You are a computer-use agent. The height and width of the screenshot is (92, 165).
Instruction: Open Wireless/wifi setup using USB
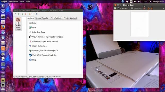click(43, 51)
